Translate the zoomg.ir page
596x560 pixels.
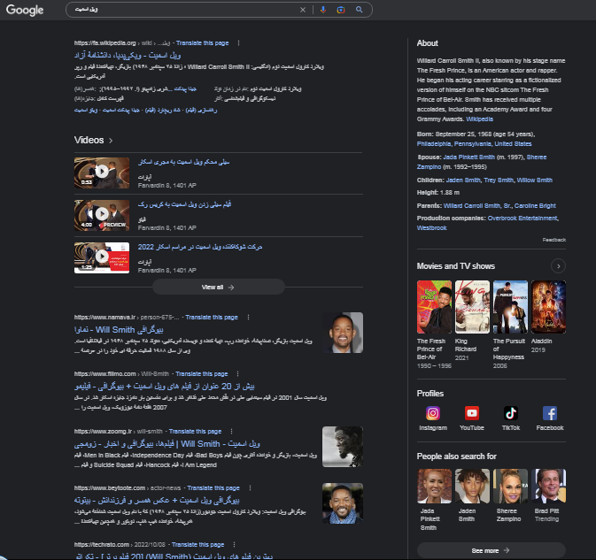pos(196,432)
